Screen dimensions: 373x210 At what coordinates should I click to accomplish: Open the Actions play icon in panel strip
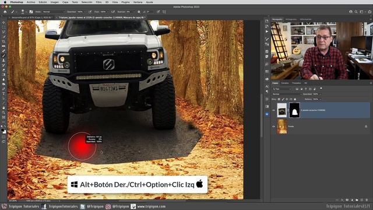(267, 32)
